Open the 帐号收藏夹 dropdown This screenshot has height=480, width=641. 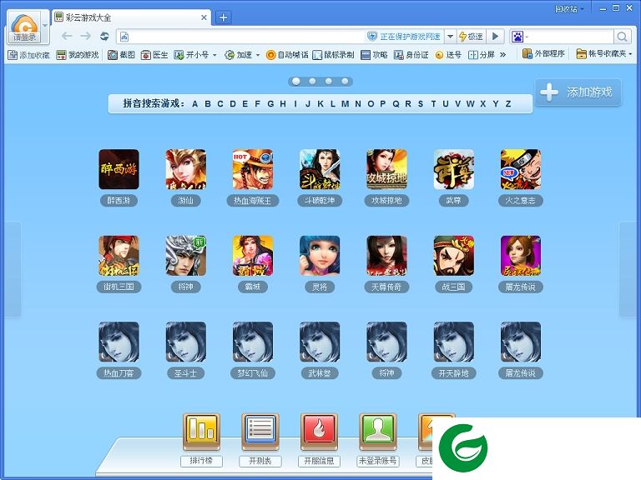point(604,54)
